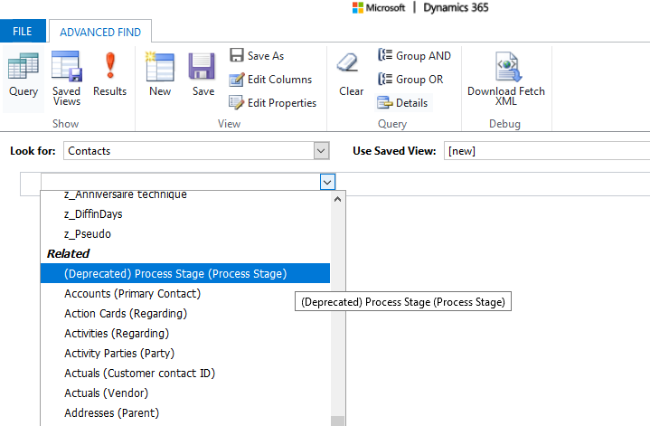Switch to the ADVANCED FIND tab
Image resolution: width=650 pixels, height=426 pixels.
click(100, 32)
